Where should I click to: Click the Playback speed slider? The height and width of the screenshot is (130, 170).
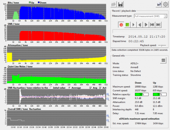pyautogui.click(x=162, y=45)
